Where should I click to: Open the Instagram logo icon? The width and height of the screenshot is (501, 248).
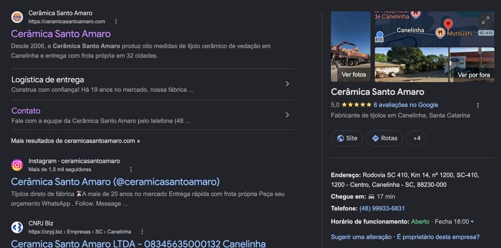point(17,165)
